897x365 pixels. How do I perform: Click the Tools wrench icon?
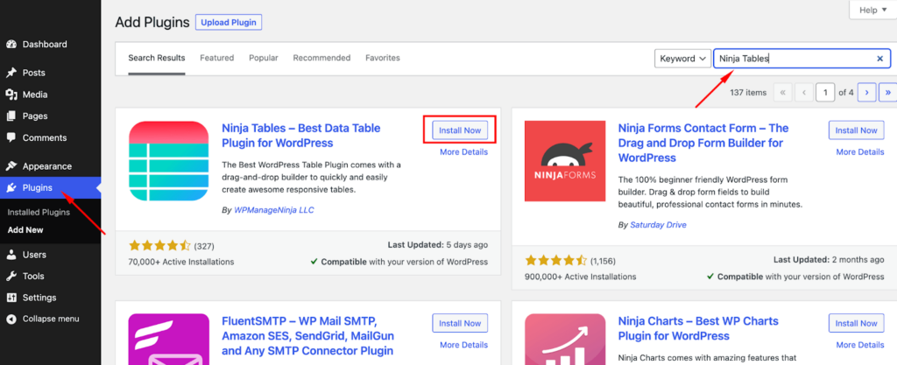11,277
